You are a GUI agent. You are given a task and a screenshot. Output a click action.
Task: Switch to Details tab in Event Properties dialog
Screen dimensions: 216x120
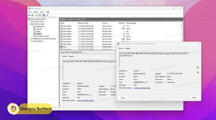click(128, 49)
